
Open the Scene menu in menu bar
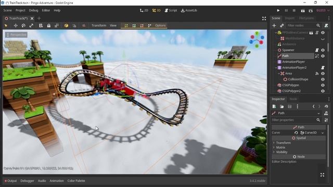[7, 10]
